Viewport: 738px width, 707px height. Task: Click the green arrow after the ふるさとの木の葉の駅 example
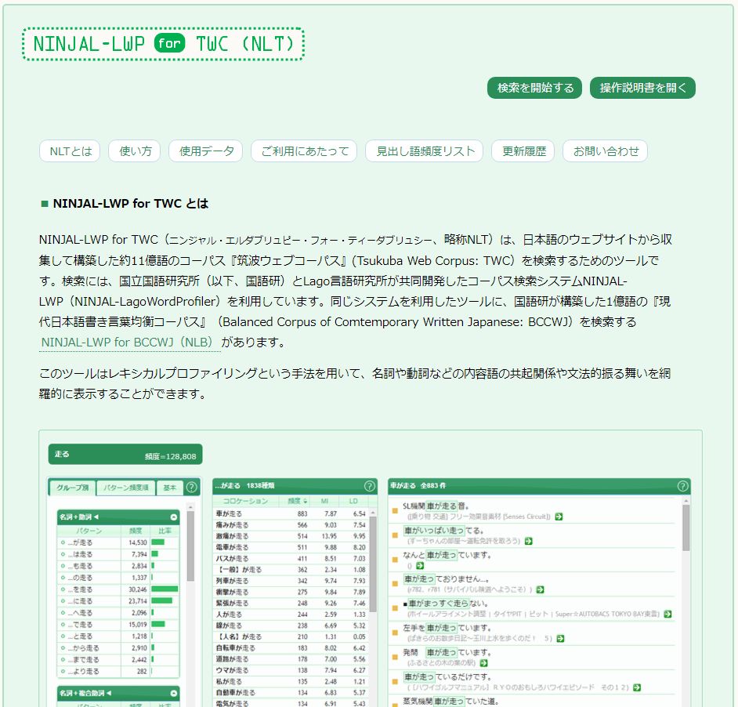[484, 662]
